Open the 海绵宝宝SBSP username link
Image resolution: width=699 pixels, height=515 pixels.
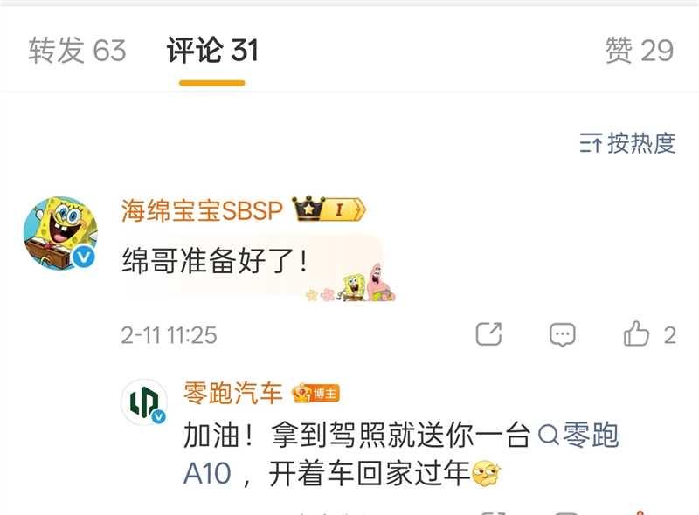point(202,210)
